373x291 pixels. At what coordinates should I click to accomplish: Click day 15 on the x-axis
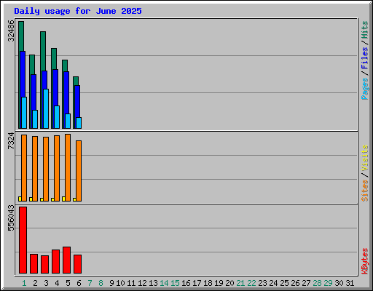tap(175, 283)
